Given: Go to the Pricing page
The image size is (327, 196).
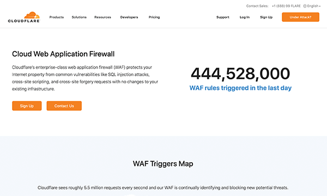Looking at the screenshot, I should (154, 17).
